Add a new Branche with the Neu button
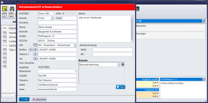Image resolution: width=208 pixels, height=103 pixels. coord(121,87)
